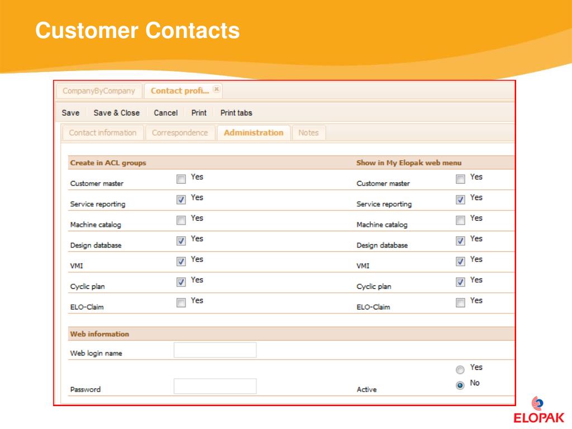Check Machine catalog in ACL groups
The image size is (572, 429).
pos(181,220)
